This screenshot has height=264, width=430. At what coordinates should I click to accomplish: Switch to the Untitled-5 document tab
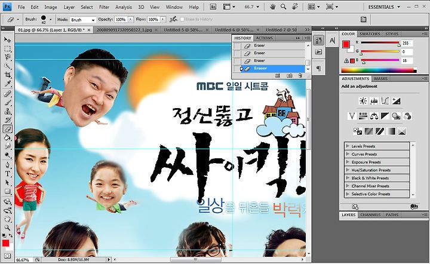tap(183, 30)
